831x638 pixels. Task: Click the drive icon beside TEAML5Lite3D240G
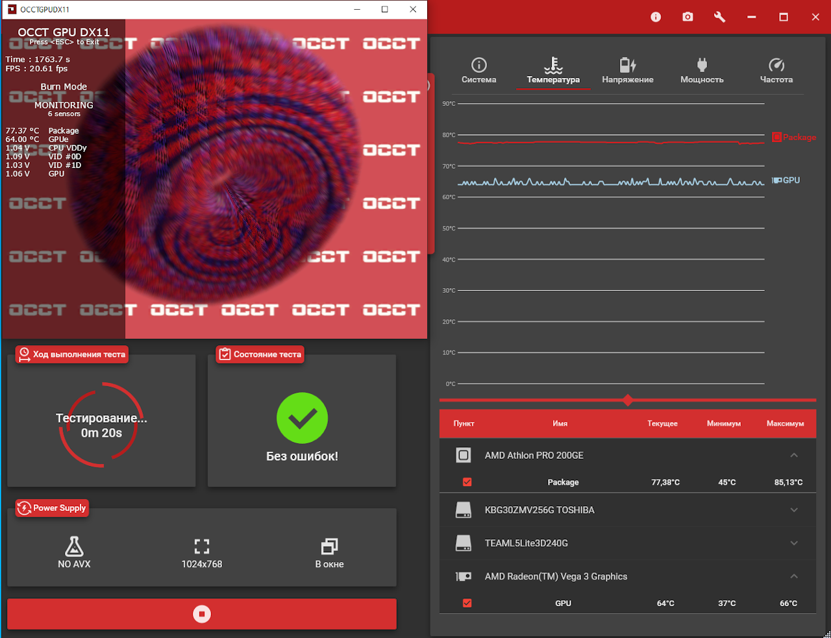click(x=464, y=543)
